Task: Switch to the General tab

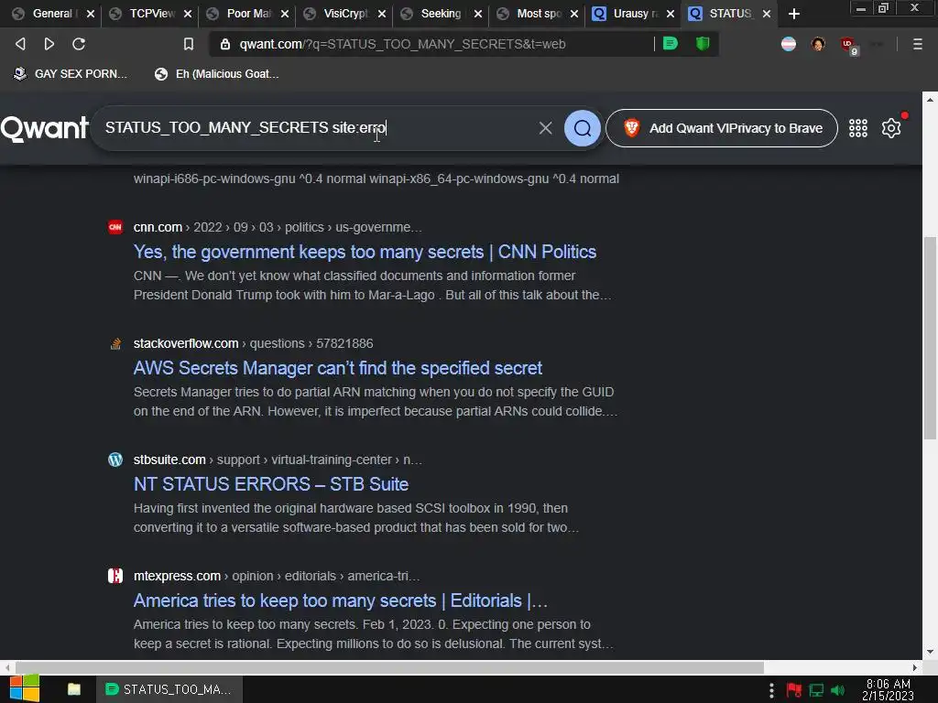Action: pos(51,14)
